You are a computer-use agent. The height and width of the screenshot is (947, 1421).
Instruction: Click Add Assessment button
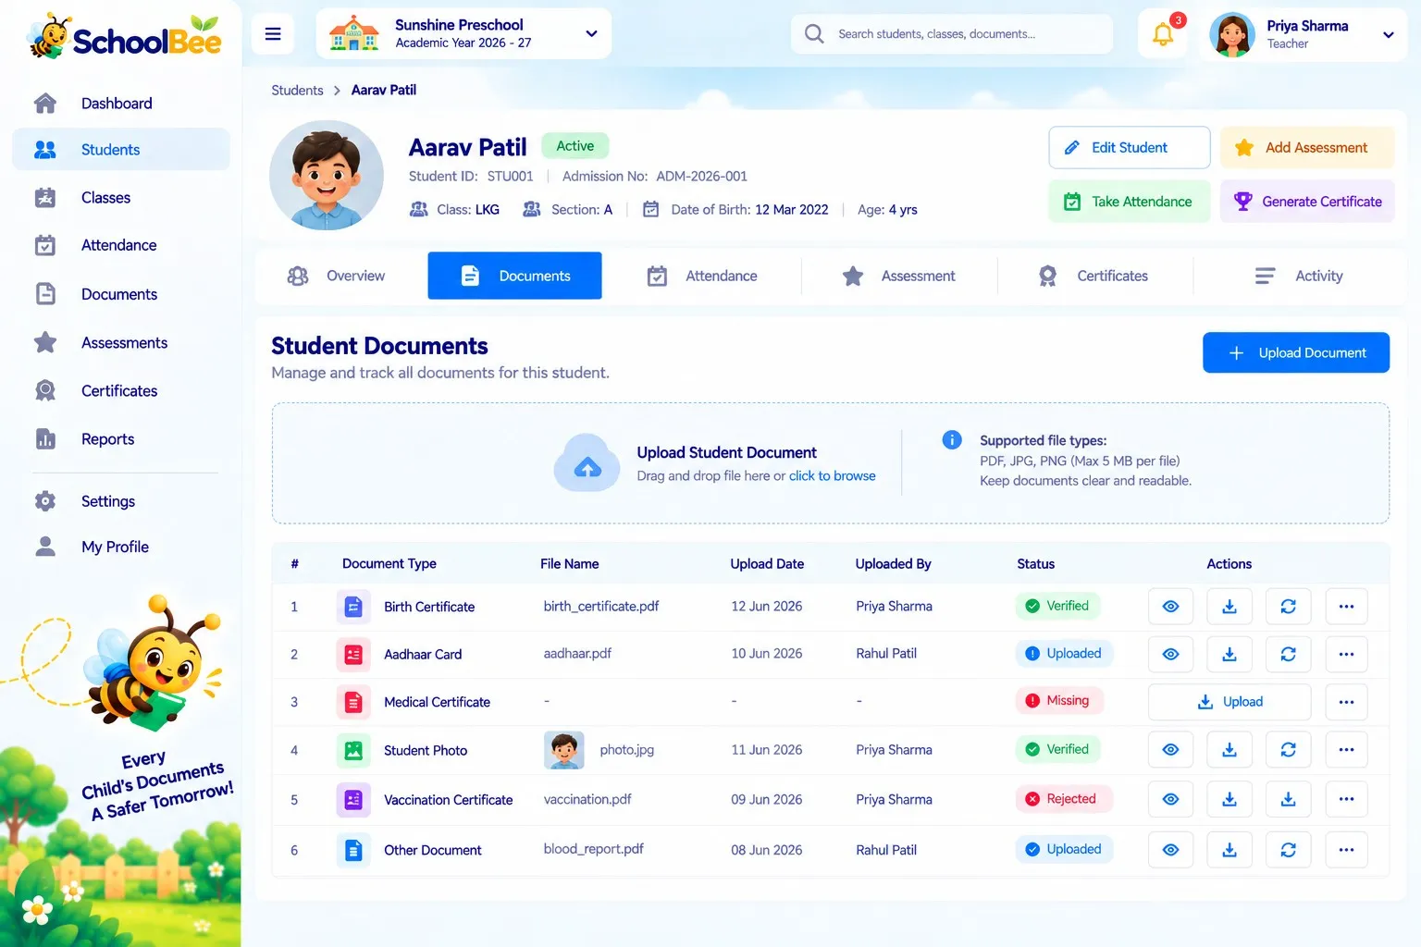[x=1307, y=148]
